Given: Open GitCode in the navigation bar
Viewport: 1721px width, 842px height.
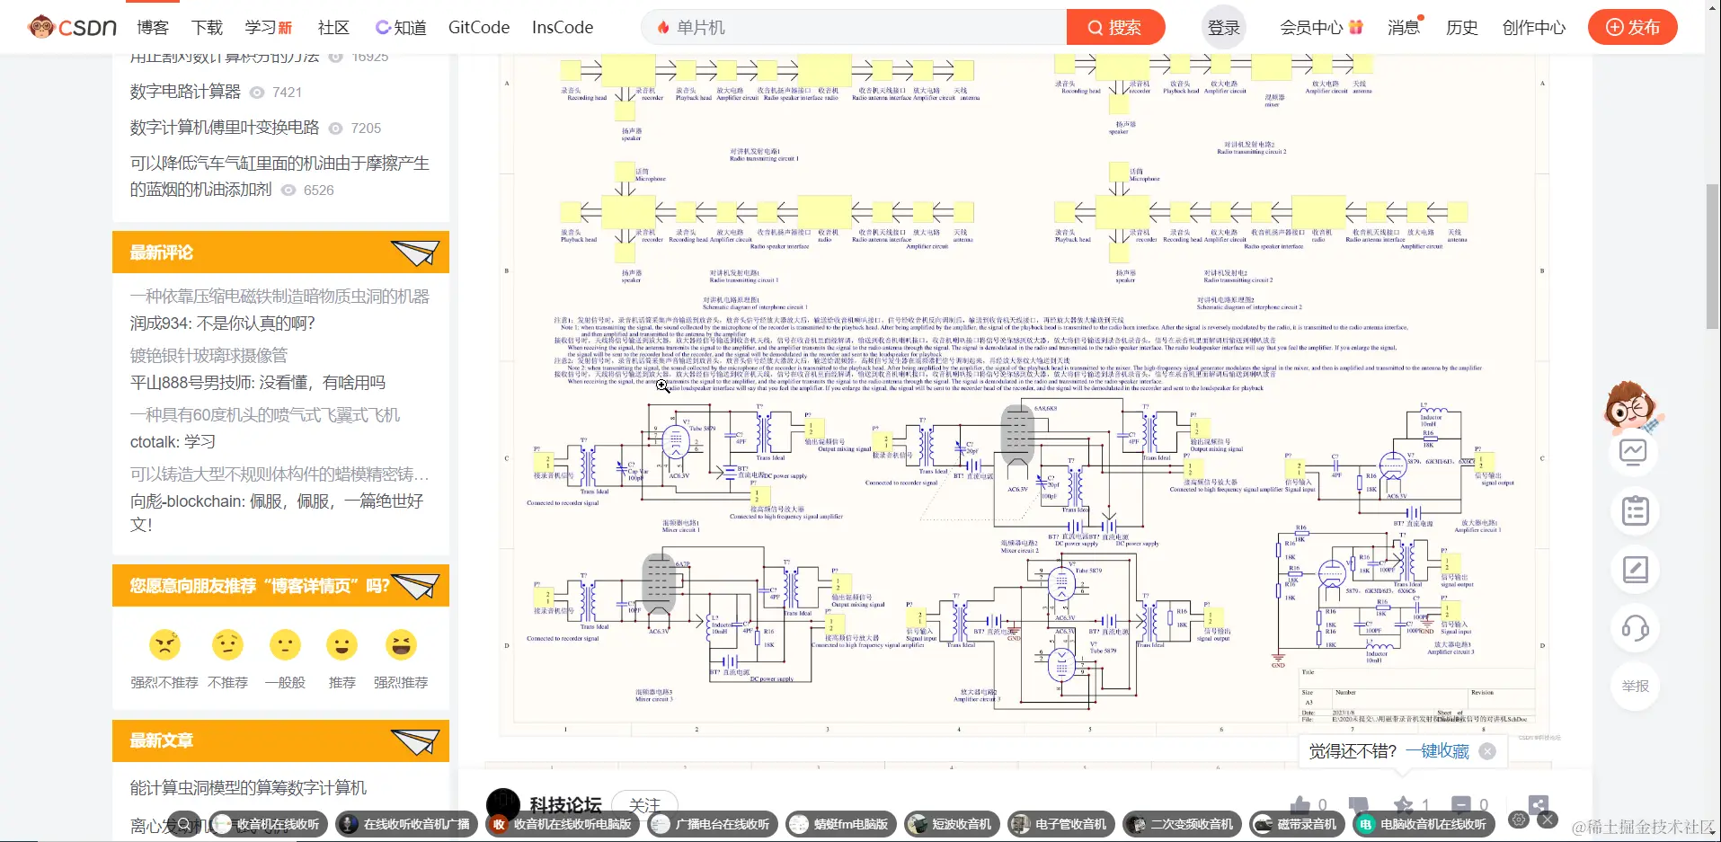Looking at the screenshot, I should coord(479,27).
